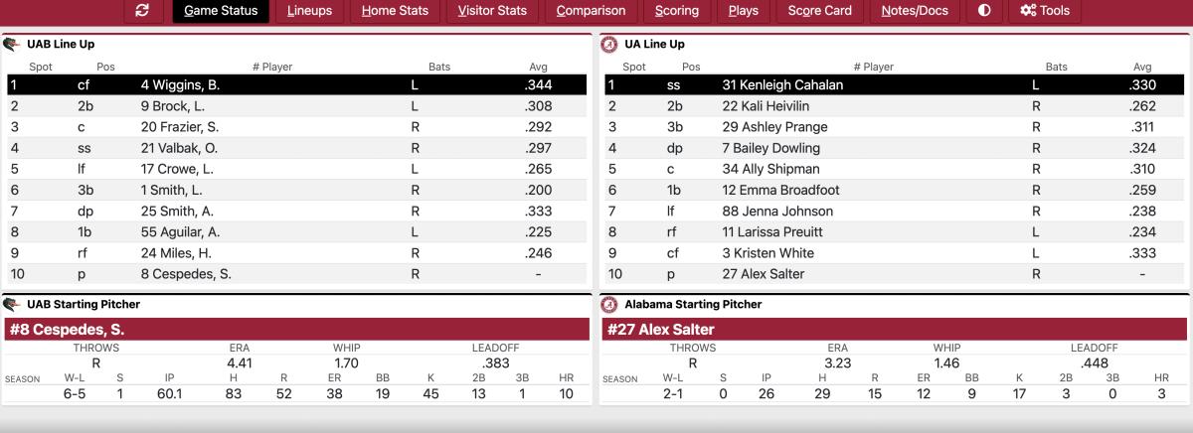Open the Score Card tab

(819, 11)
